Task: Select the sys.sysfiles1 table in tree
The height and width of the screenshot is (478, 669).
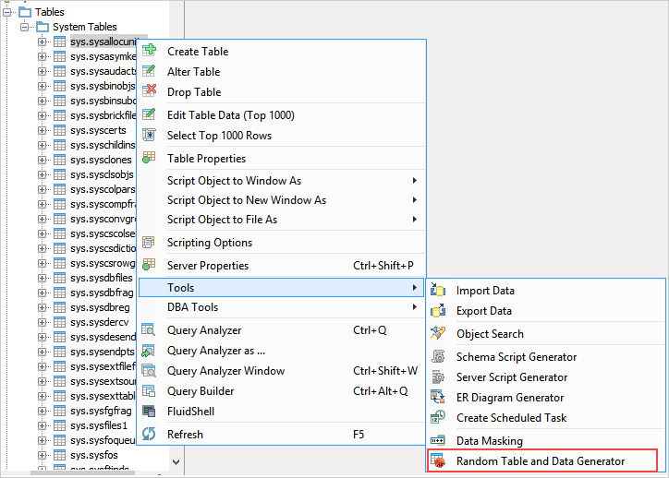Action: [98, 425]
